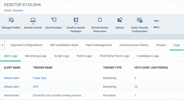Screen dimensions: 184x100
Task: Click the Procedure trigger type cell
Action: click(109, 95)
